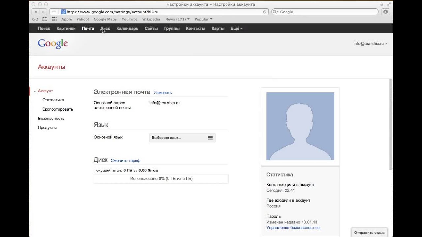Image resolution: width=422 pixels, height=237 pixels.
Task: Select Экспортировать in the sidebar
Action: tap(58, 109)
